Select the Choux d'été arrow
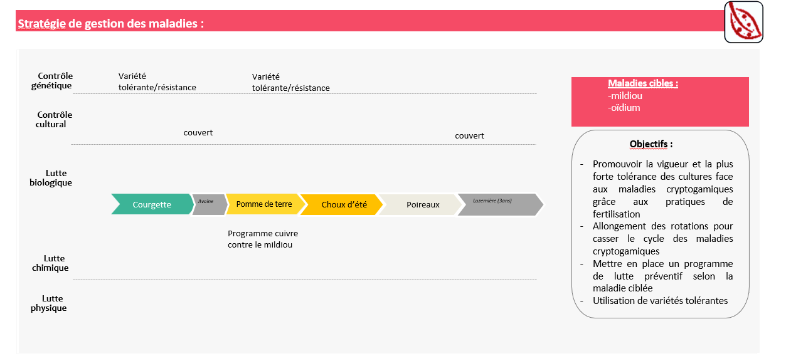Image resolution: width=786 pixels, height=361 pixels. [x=343, y=204]
